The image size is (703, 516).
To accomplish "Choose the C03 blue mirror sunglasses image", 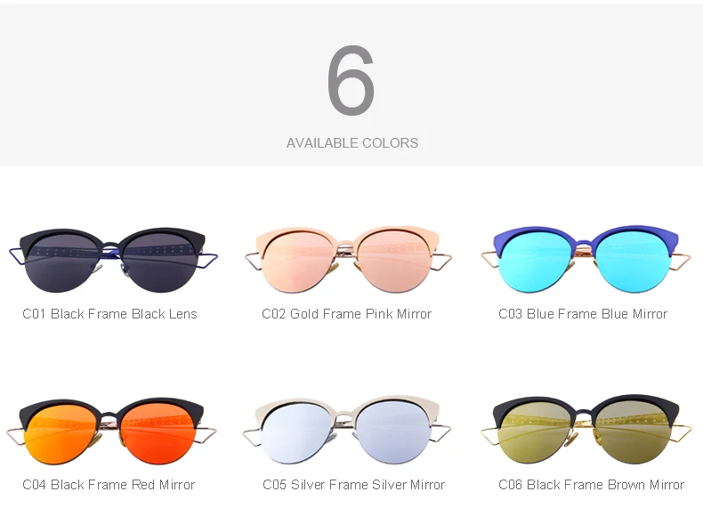I will click(x=586, y=260).
